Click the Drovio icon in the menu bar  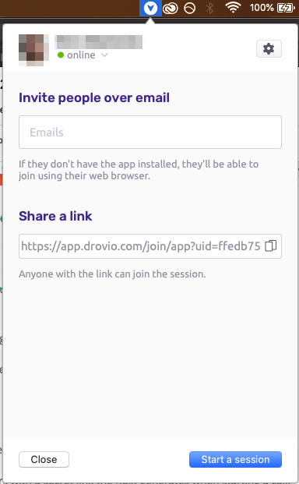pyautogui.click(x=150, y=8)
